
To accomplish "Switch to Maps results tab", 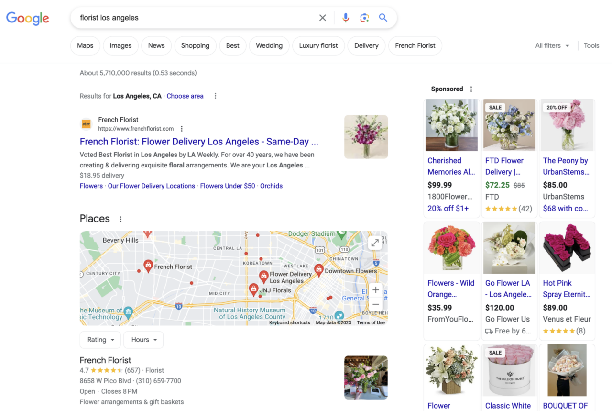I will (85, 45).
